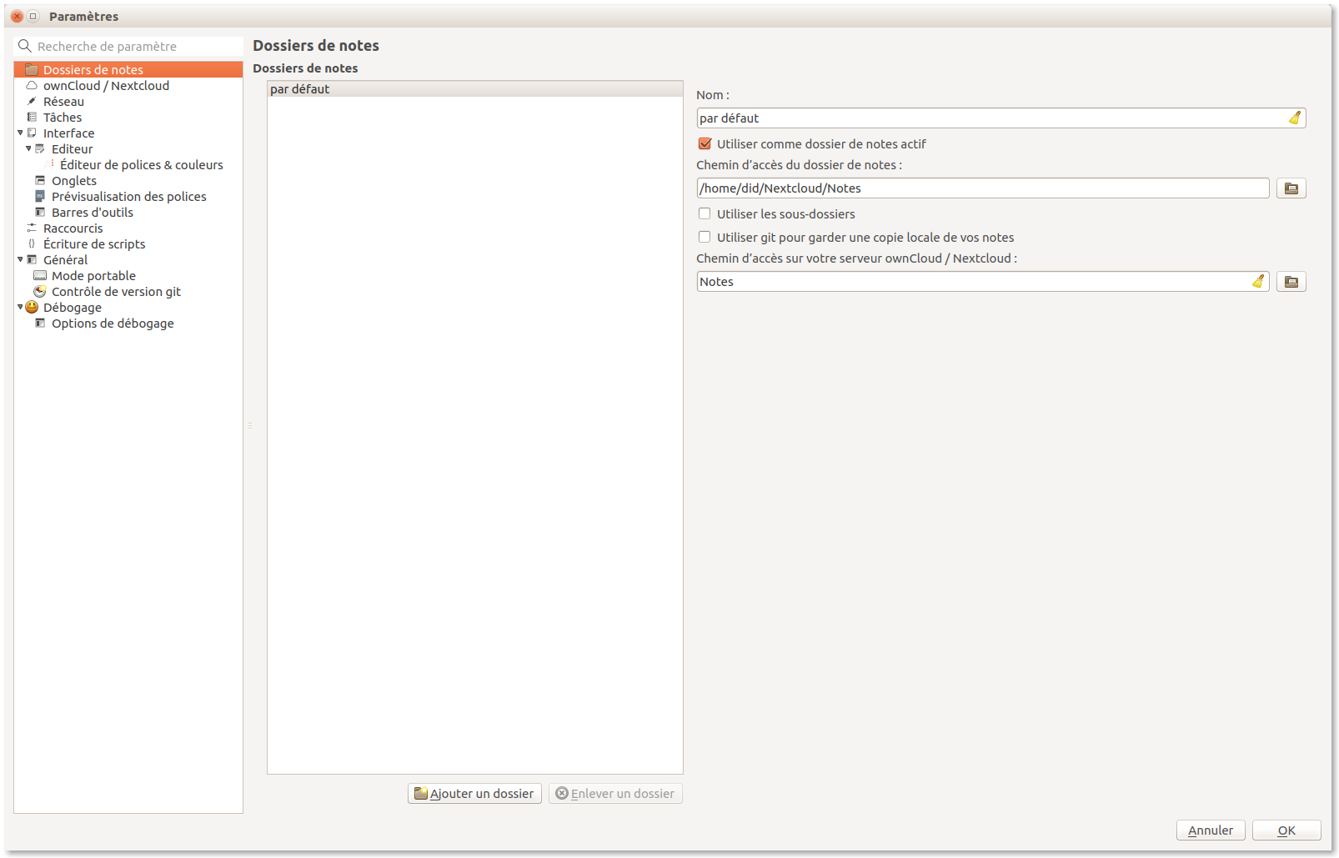Browse for ownCloud server folder path
The image size is (1339, 858).
pyautogui.click(x=1291, y=282)
